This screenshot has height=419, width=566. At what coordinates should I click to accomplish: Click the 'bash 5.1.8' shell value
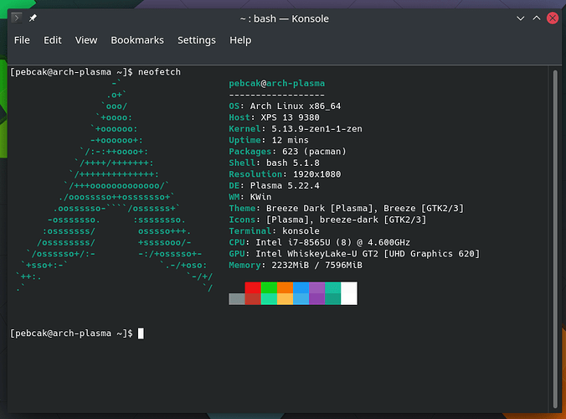[293, 163]
